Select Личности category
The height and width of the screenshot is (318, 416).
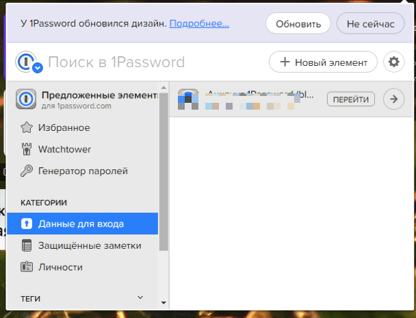(x=83, y=267)
